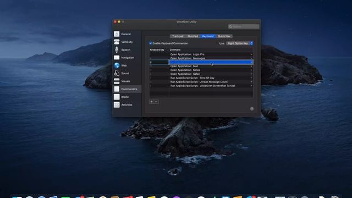
Task: Switch to the NumPad tab
Action: tap(193, 36)
